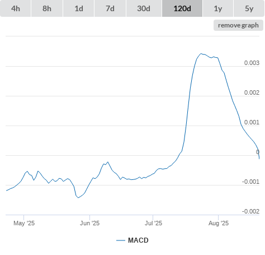Click the Jun '25 axis label
265x255 pixels.
[89, 223]
